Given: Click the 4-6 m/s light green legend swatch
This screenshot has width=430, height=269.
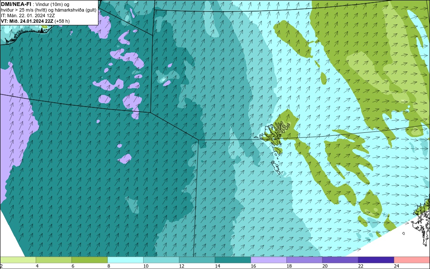Looking at the screenshot, I should 54,260.
